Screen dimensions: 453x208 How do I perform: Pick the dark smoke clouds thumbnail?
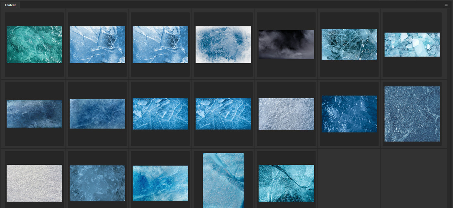[286, 45]
